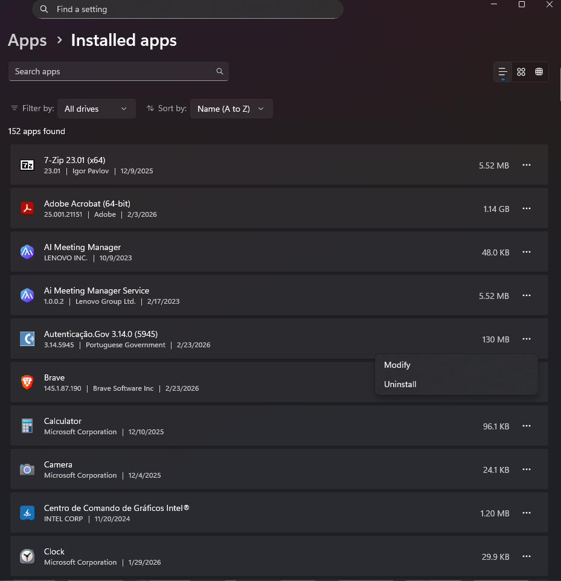This screenshot has width=561, height=581.
Task: Click the Search apps field
Action: point(112,71)
